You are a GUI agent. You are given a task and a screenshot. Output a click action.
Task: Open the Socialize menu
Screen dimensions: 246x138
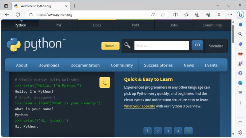coord(216,46)
